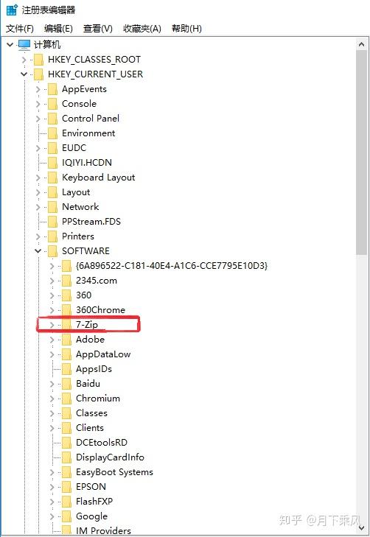Select the 360Chrome key label

click(100, 310)
